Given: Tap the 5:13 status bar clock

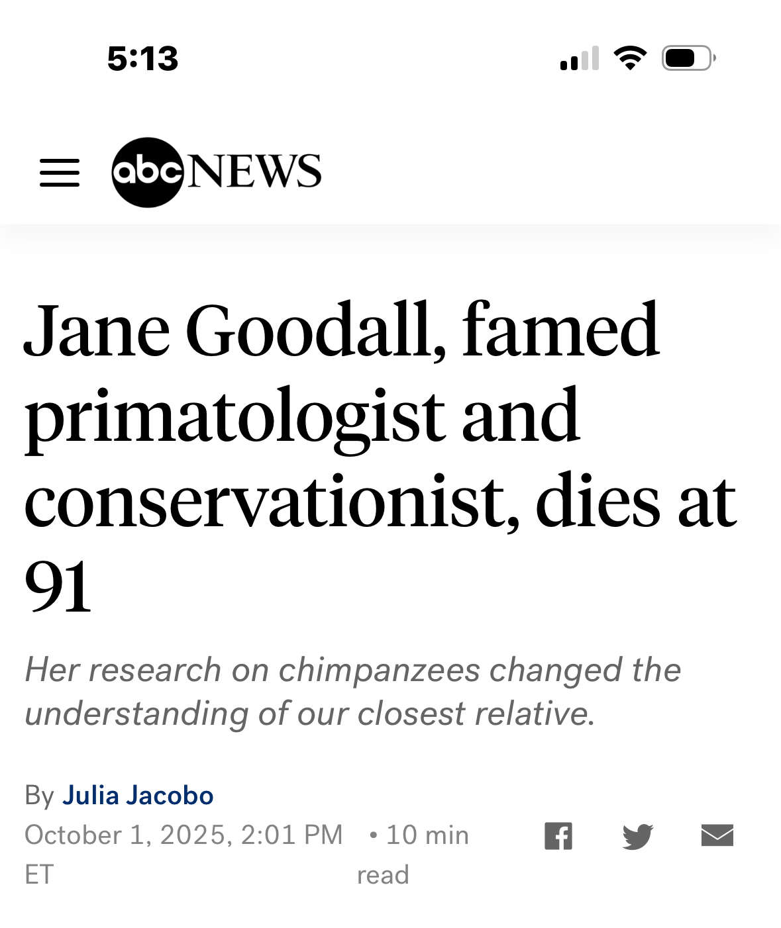Looking at the screenshot, I should coord(142,59).
